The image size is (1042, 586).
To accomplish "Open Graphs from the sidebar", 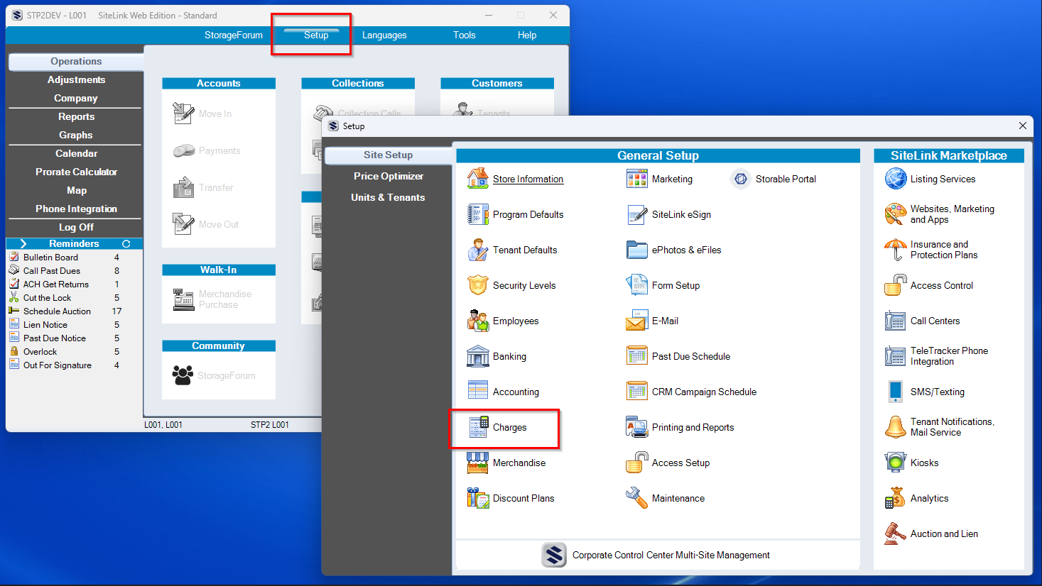I will [76, 135].
